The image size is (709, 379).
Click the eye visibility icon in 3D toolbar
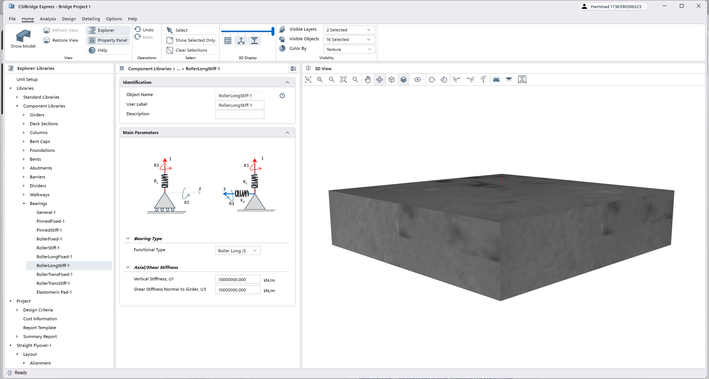click(418, 79)
